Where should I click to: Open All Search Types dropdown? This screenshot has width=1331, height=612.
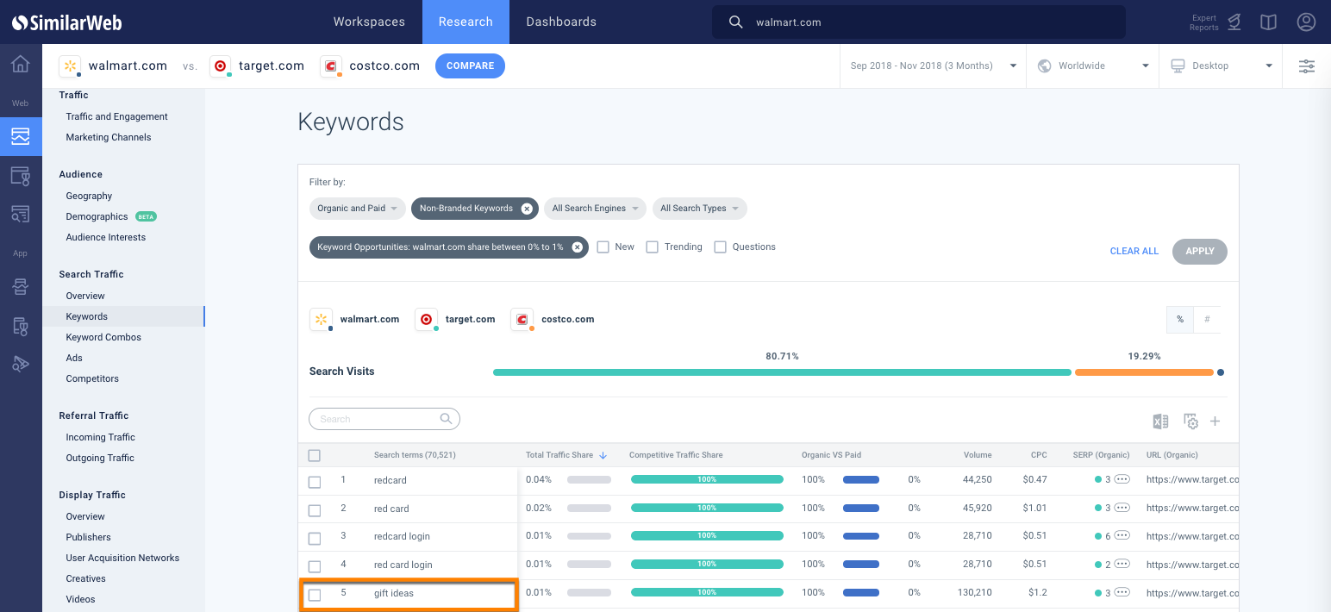pos(699,209)
